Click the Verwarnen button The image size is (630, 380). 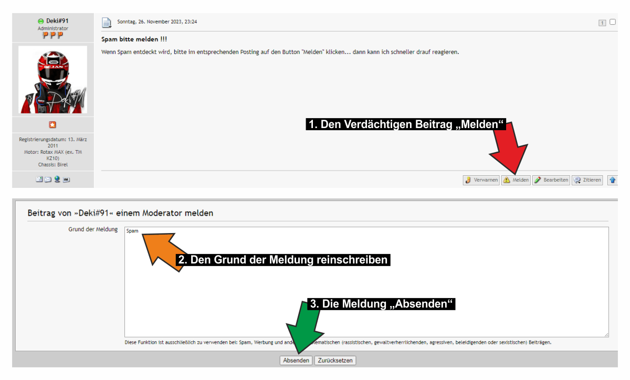click(x=481, y=180)
